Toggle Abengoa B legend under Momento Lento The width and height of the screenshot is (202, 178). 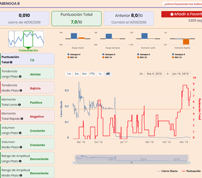(144, 54)
